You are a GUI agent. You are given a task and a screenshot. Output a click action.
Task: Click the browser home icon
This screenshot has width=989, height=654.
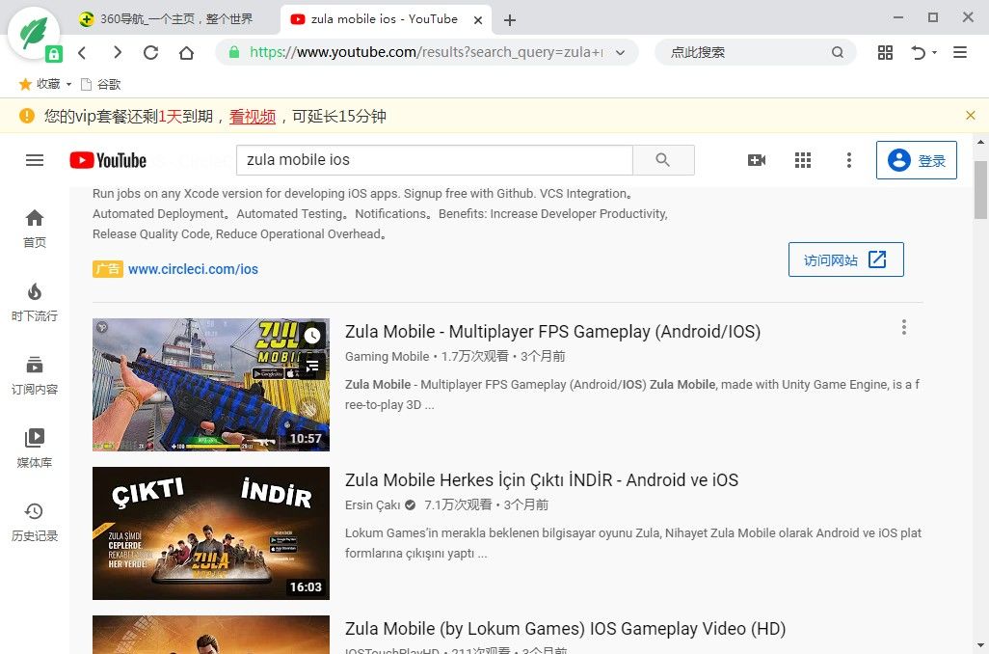coord(186,52)
